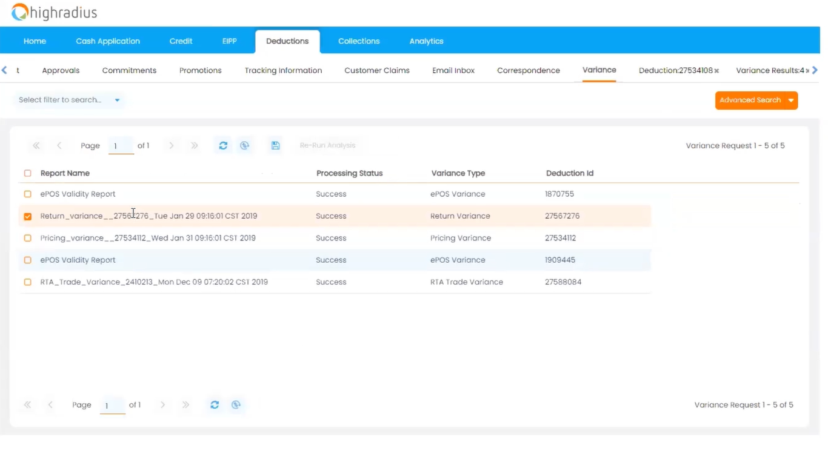Uncheck the Return_variance report row checkbox
This screenshot has width=828, height=465.
[28, 216]
